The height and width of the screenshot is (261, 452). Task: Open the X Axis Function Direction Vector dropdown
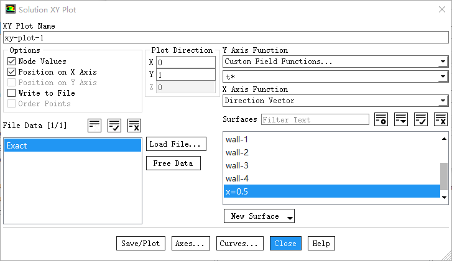[335, 101]
